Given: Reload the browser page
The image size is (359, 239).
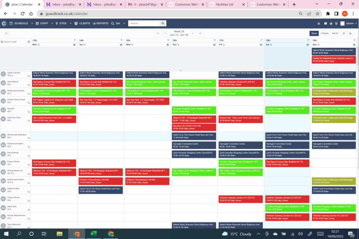Looking at the screenshot, I should [22, 14].
